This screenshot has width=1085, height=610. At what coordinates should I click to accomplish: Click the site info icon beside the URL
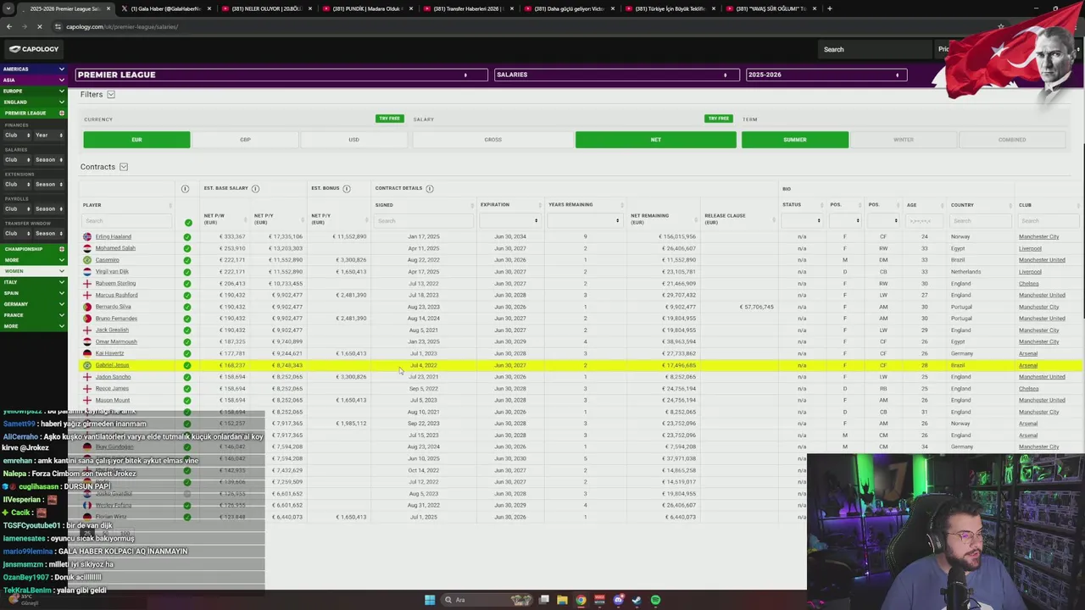tap(58, 26)
